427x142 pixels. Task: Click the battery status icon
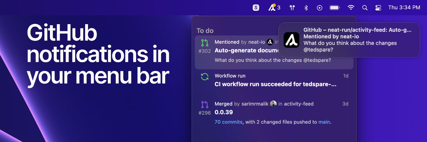click(x=334, y=8)
